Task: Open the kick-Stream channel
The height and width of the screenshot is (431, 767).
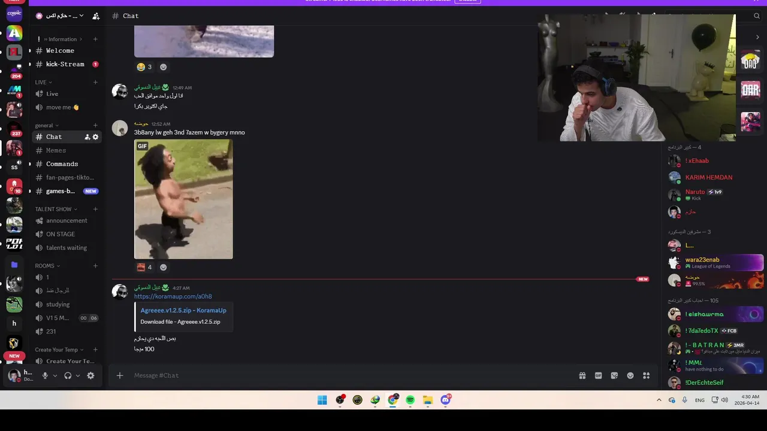Action: pos(66,64)
